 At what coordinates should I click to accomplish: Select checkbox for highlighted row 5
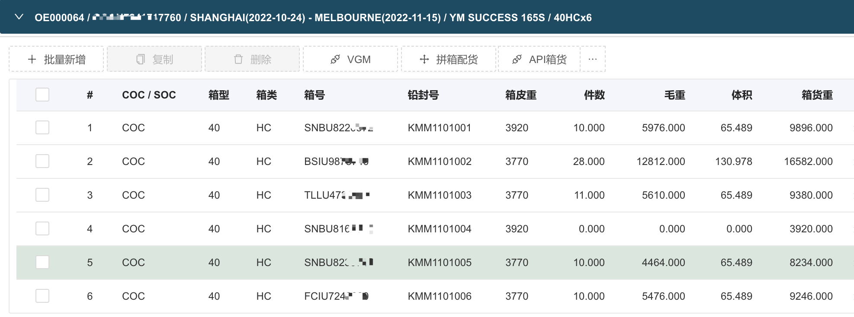coord(42,262)
